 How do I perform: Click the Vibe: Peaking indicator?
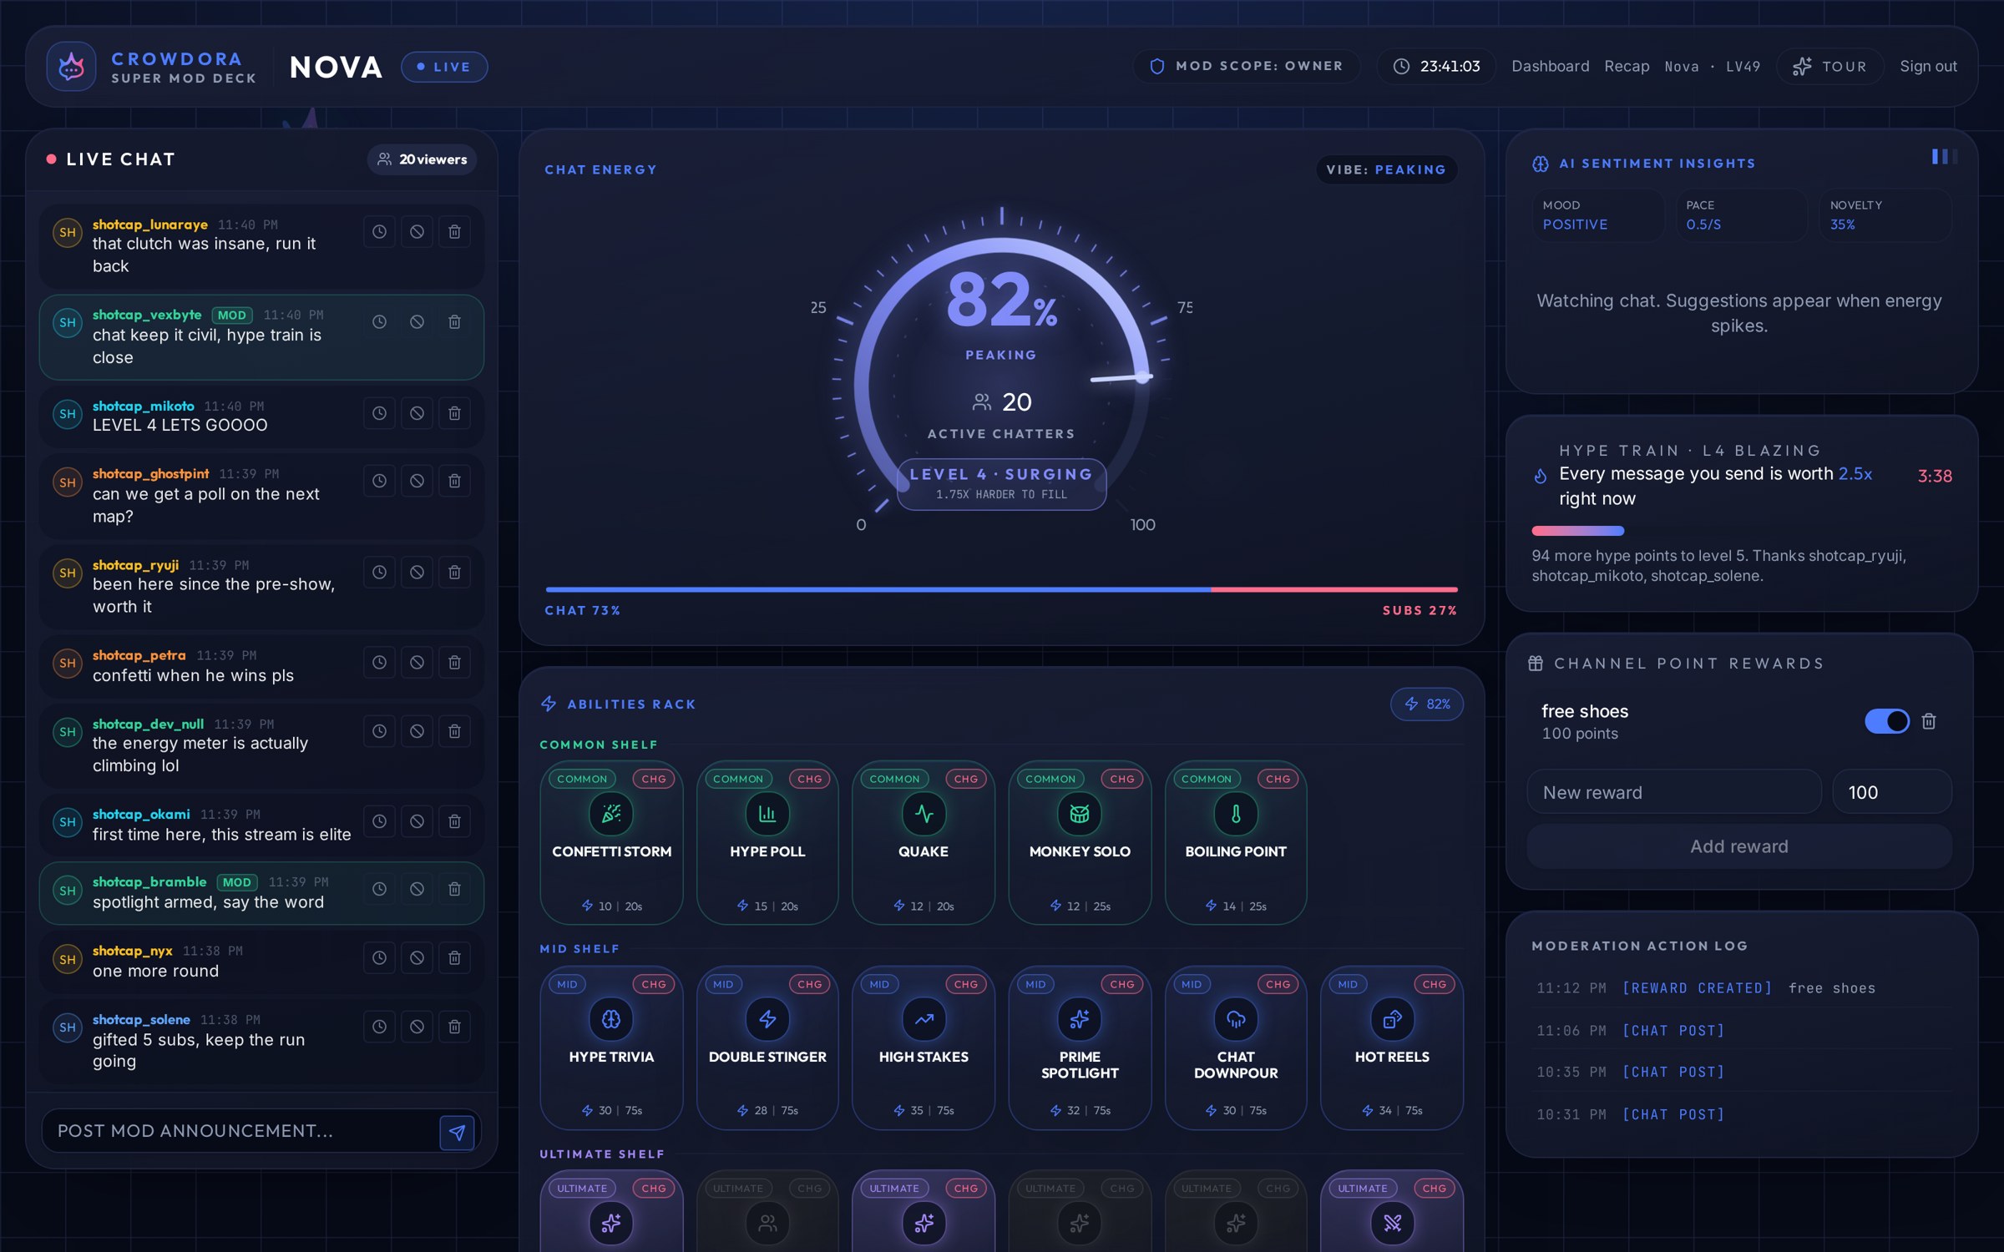click(1386, 169)
